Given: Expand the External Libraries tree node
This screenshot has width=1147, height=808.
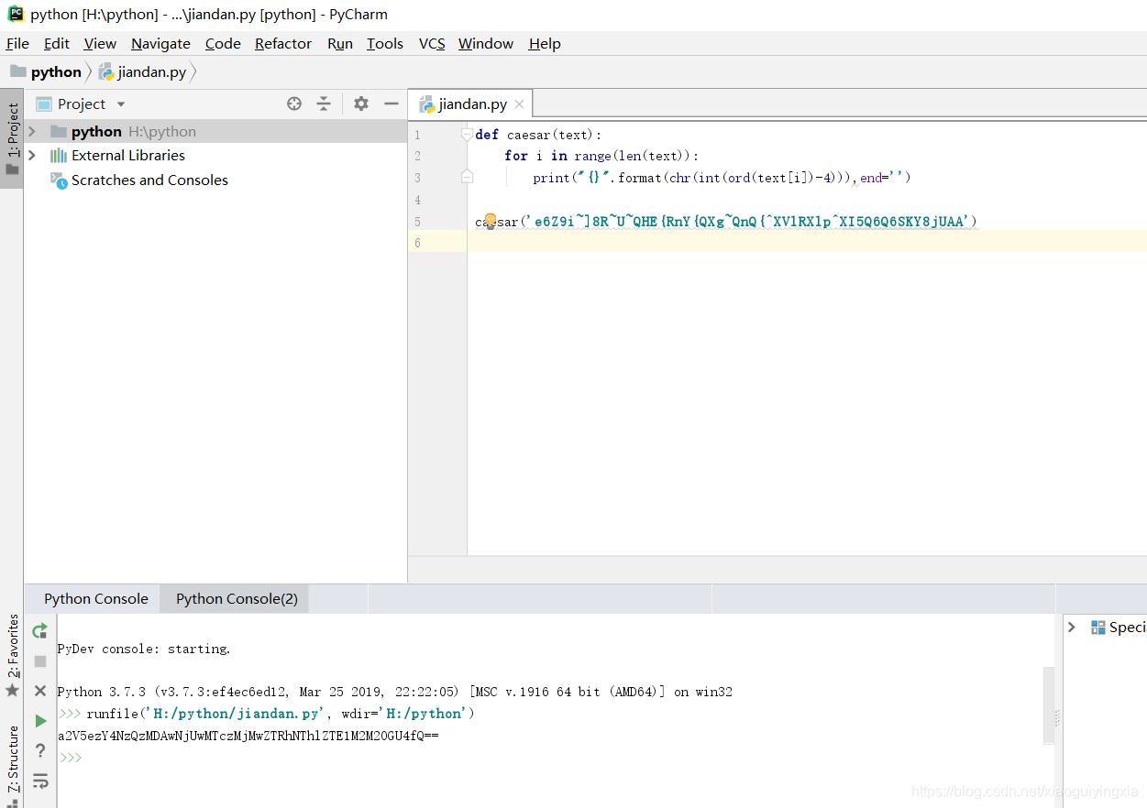Looking at the screenshot, I should tap(32, 155).
